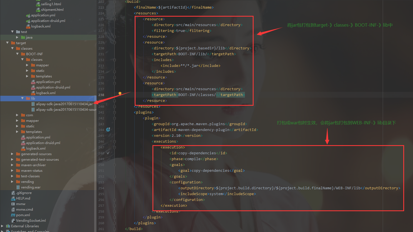Open shipment.html from the project tree
Screen dimensions: 413x232
[x=52, y=9]
